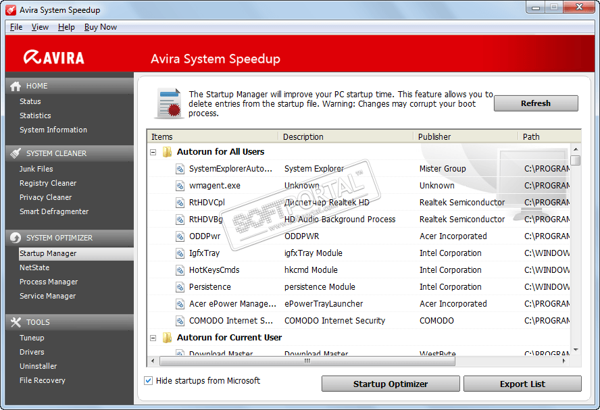Screen dimensions: 600x410
Task: Click the System Optimizer swirl icon
Action: click(16, 238)
